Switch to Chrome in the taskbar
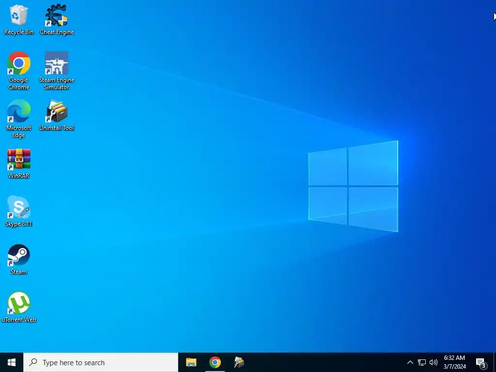This screenshot has width=496, height=372. [x=215, y=362]
